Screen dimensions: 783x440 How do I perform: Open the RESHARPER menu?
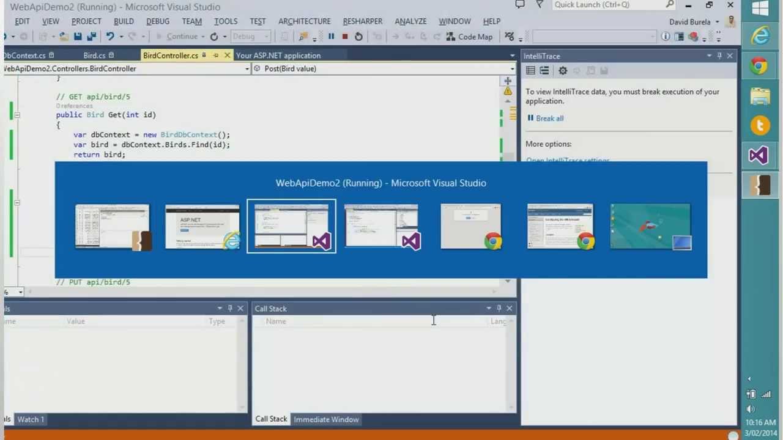tap(362, 21)
